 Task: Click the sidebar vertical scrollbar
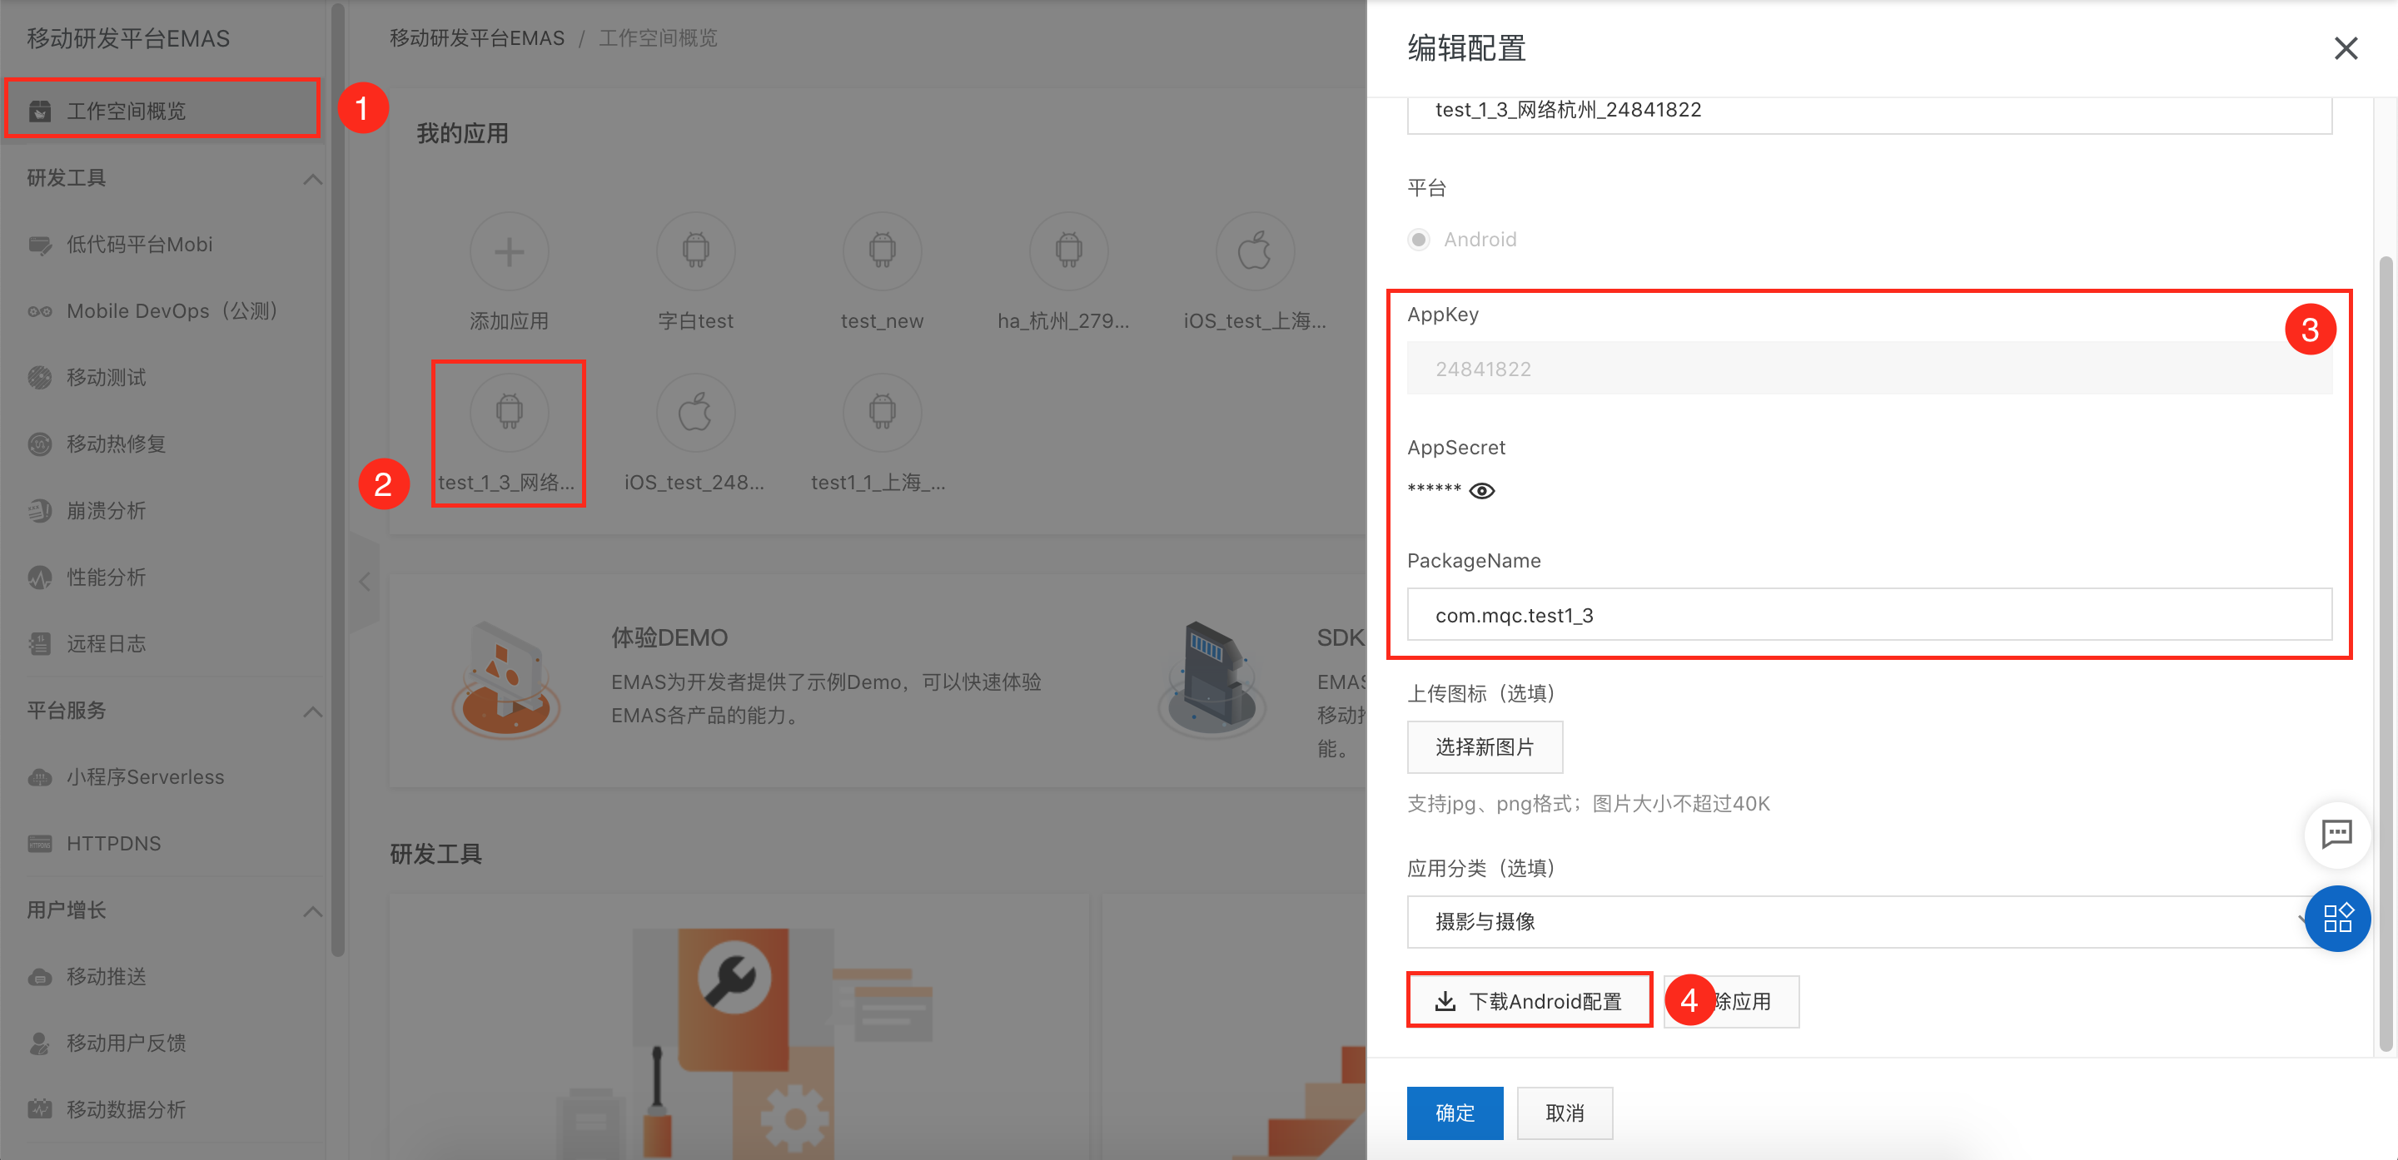(x=338, y=479)
